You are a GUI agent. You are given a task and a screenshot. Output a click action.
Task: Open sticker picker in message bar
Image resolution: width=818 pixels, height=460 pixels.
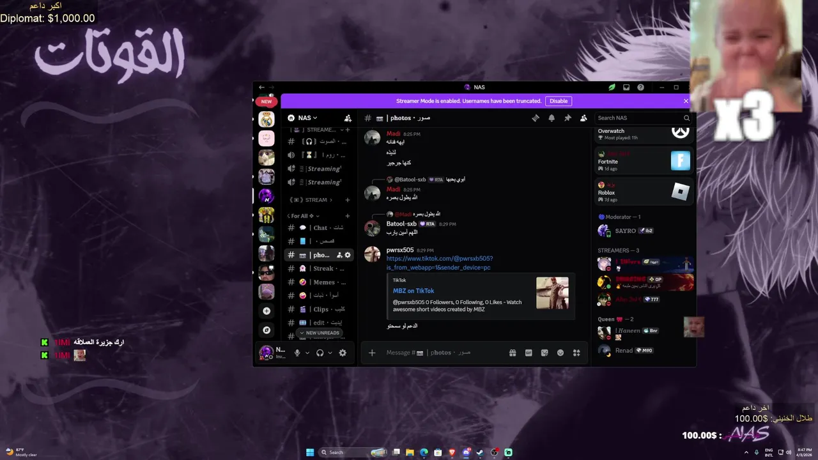click(x=544, y=353)
